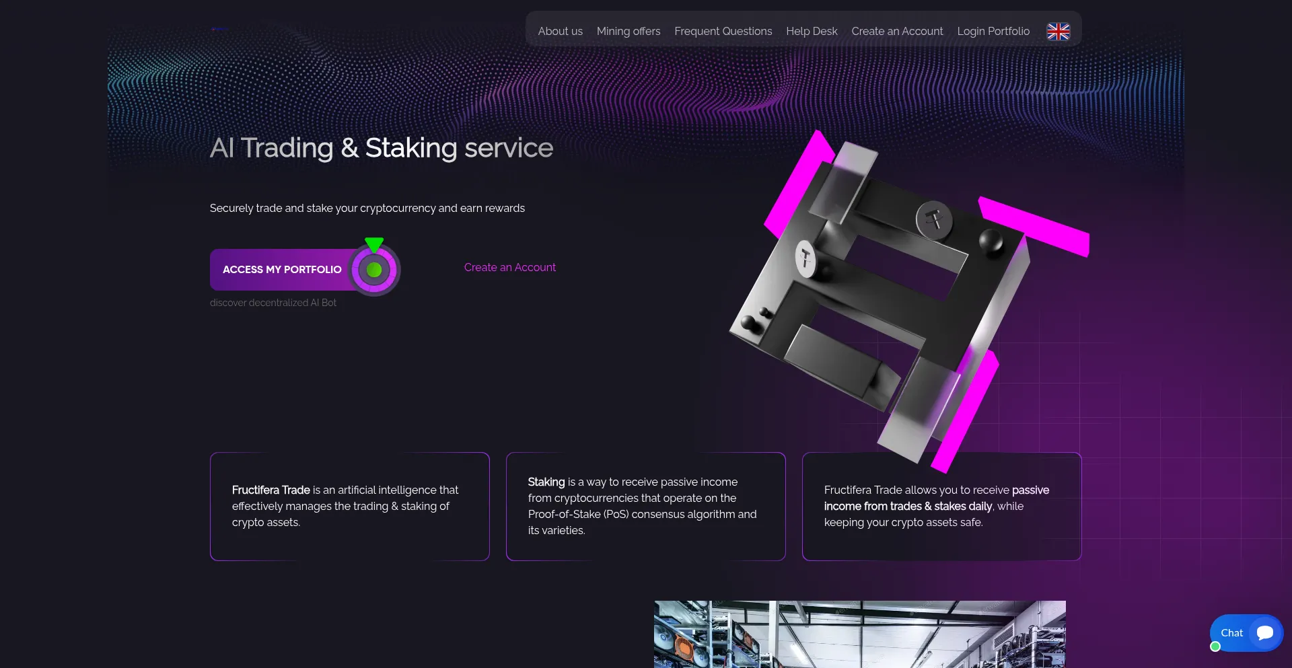1292x668 pixels.
Task: Click the mining farm photo thumbnail
Action: click(x=860, y=634)
